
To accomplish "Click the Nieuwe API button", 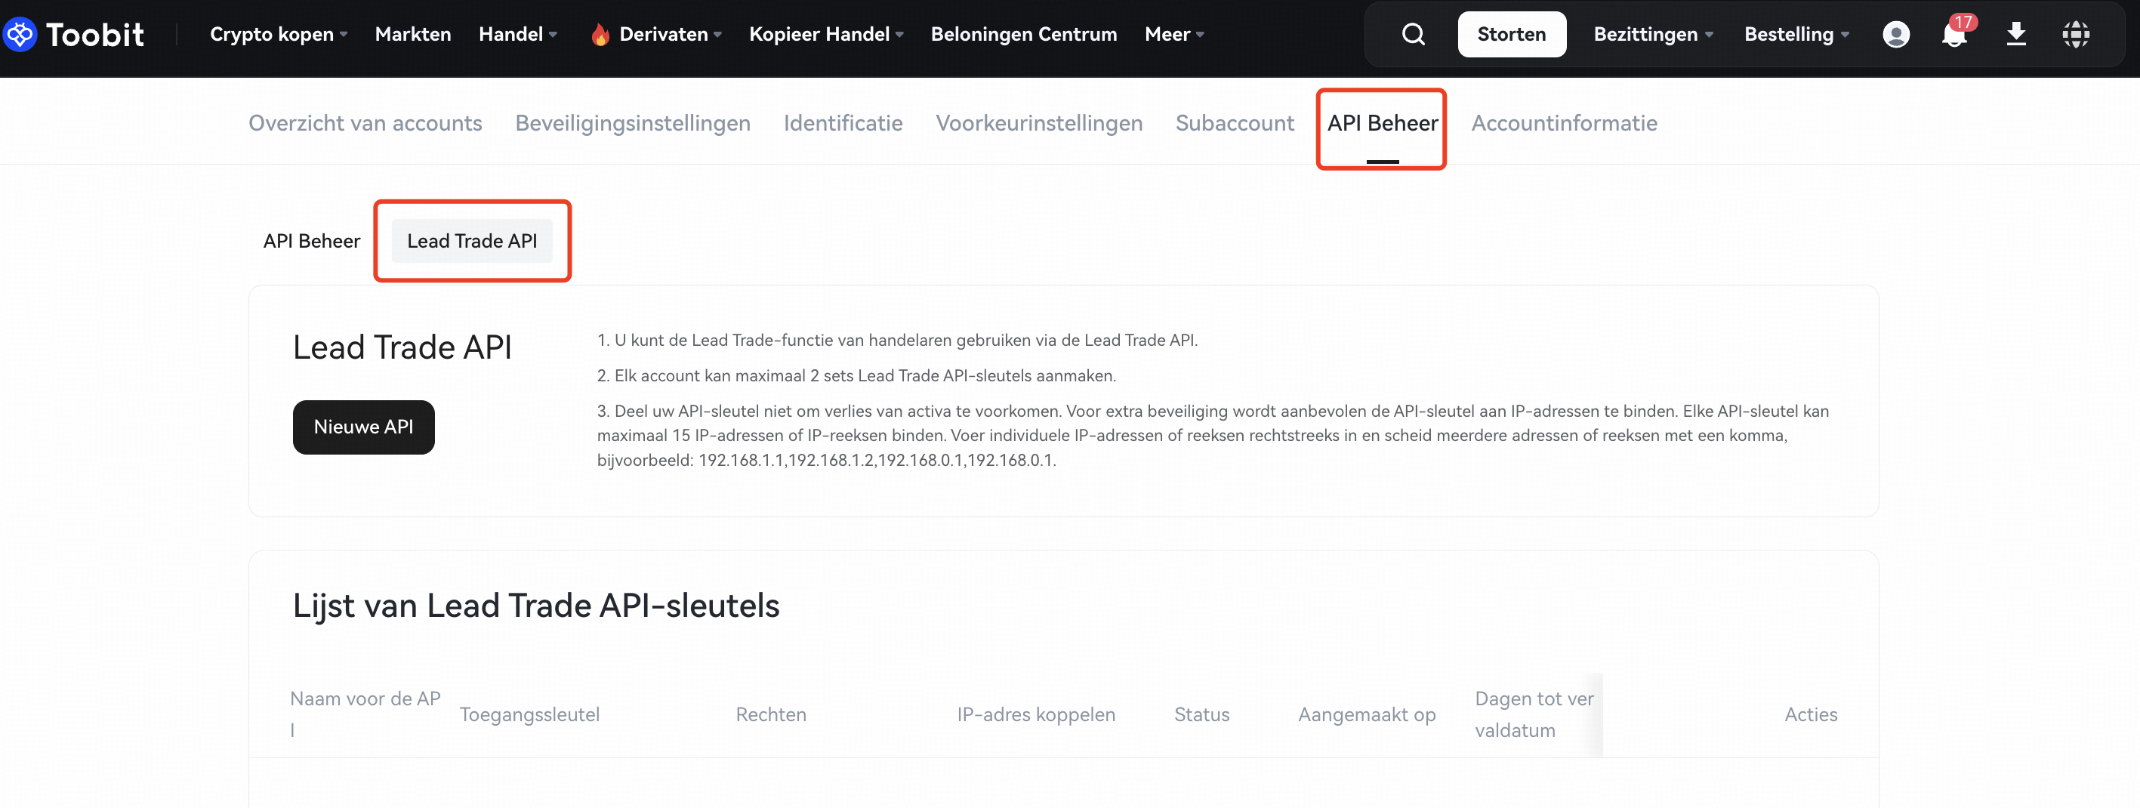I will click(x=363, y=427).
